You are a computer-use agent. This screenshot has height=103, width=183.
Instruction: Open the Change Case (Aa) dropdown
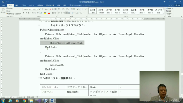point(46,9)
